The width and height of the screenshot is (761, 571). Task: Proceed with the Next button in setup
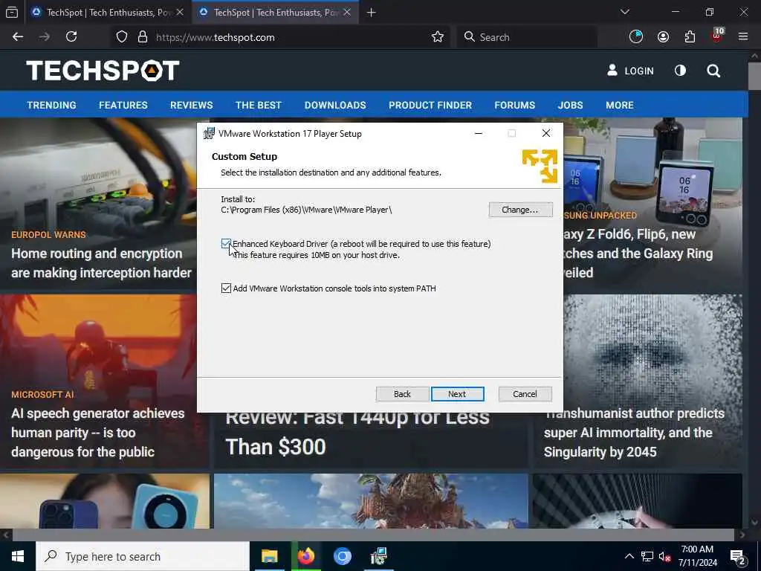coord(457,394)
